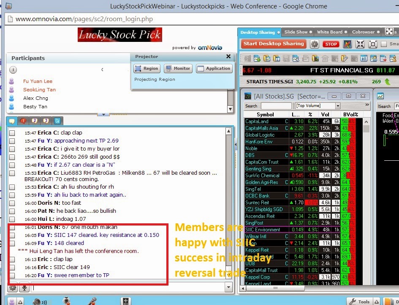Tick checkbox for 'Doris N: too fast' message

click(12, 203)
